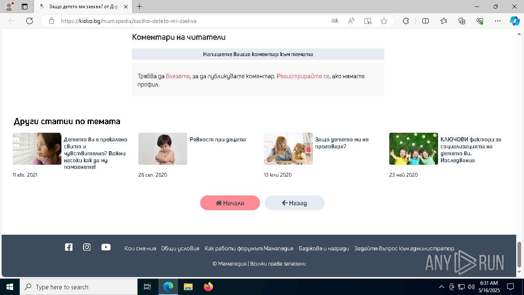This screenshot has height=295, width=524.
Task: Click Напишете вашия коментар към темата bar
Action: (x=258, y=54)
